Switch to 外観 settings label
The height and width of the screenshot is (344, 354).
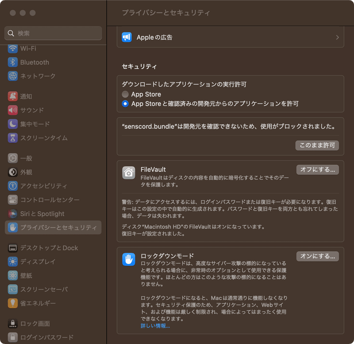(26, 172)
